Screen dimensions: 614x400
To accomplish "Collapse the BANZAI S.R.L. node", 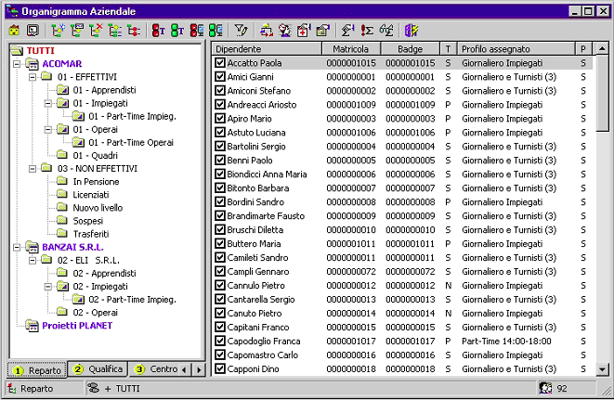I will click(x=17, y=248).
